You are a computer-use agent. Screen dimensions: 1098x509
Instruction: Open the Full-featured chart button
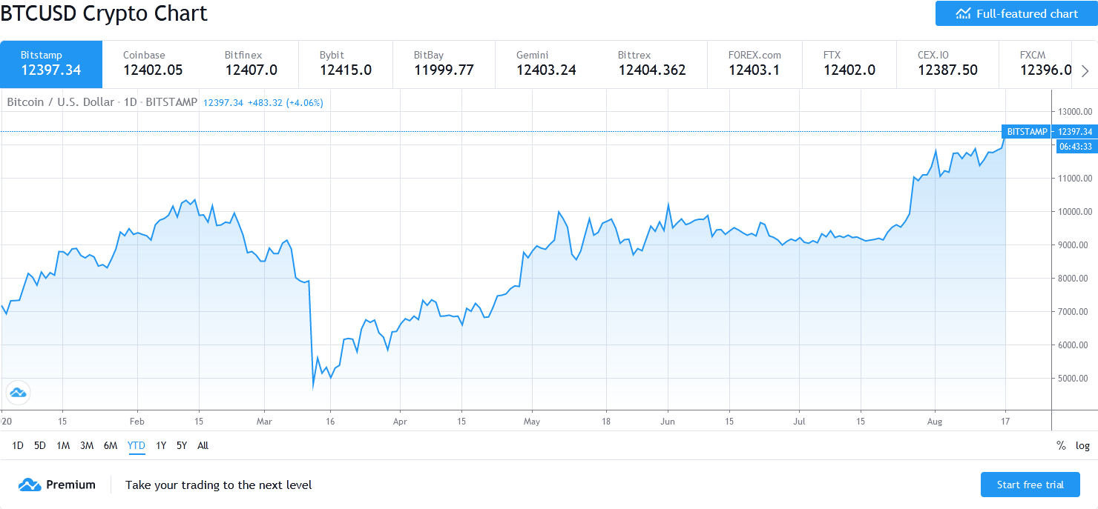[x=1016, y=13]
